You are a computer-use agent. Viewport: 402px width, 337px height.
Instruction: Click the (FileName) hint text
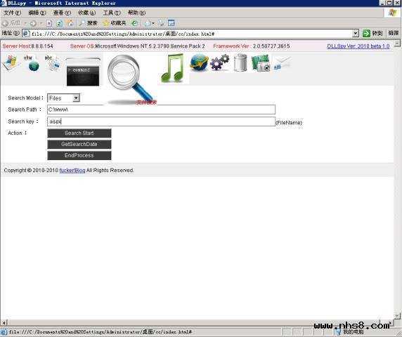click(289, 123)
